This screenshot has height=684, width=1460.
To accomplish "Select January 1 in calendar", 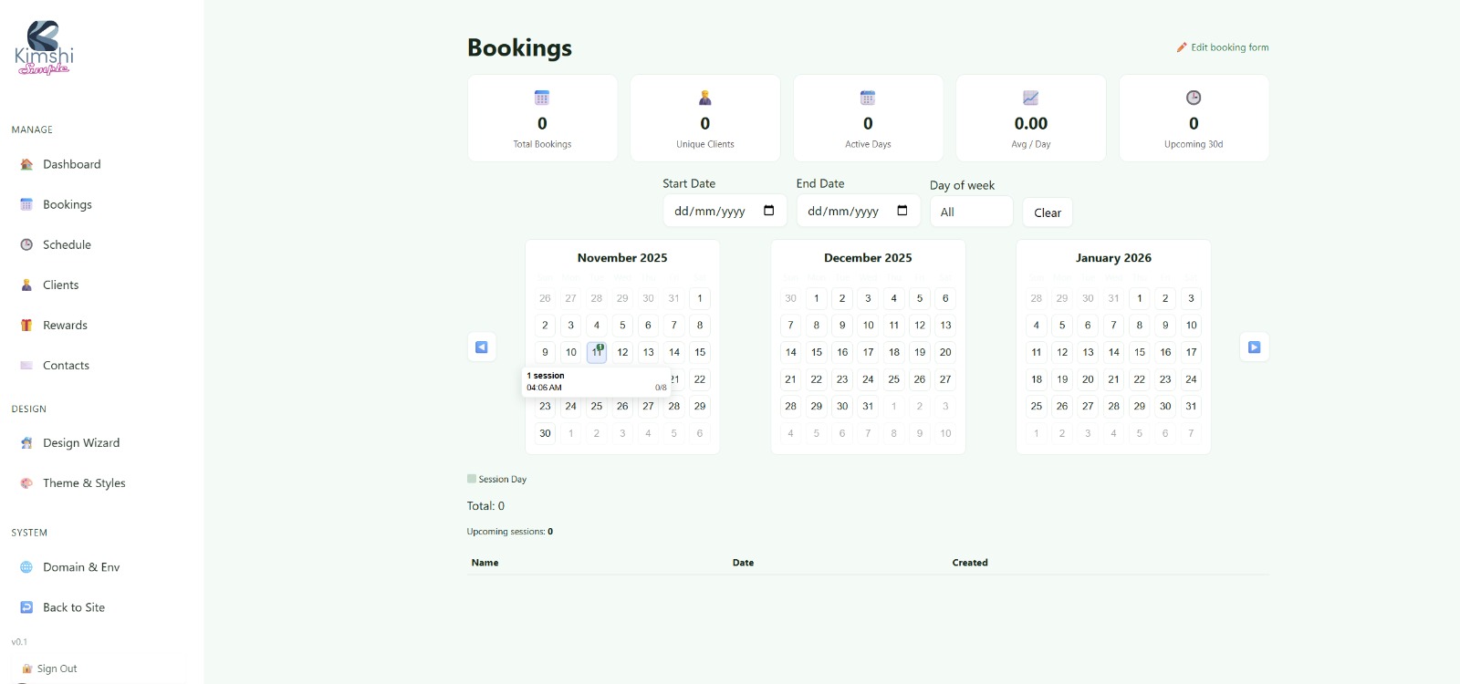I will pos(1140,298).
